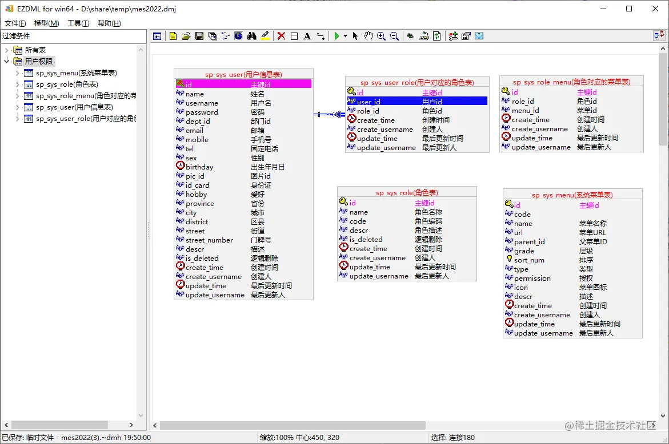Screen dimensions: 669x444
Task: Select sp_sys_user(用户信息表) in the tree
Action: click(75, 107)
